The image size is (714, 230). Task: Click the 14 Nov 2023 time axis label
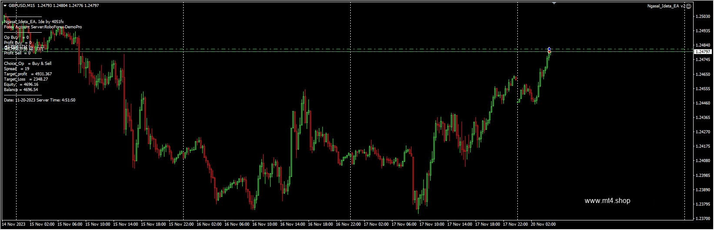14,224
